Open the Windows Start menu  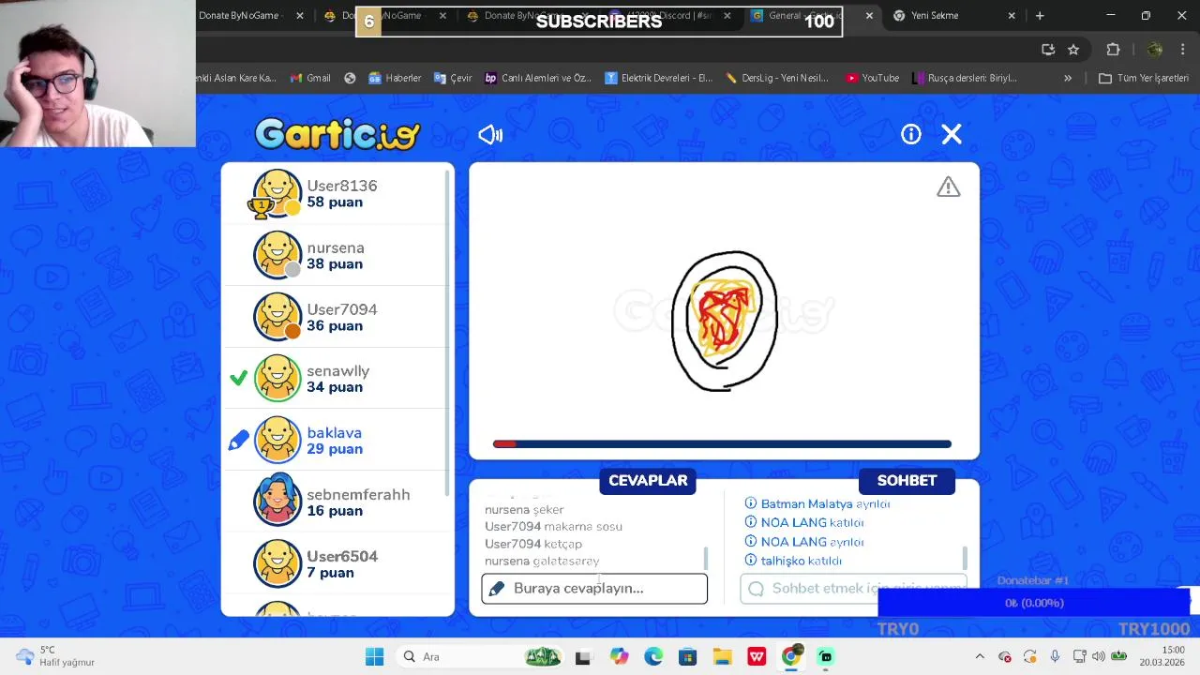click(x=374, y=657)
